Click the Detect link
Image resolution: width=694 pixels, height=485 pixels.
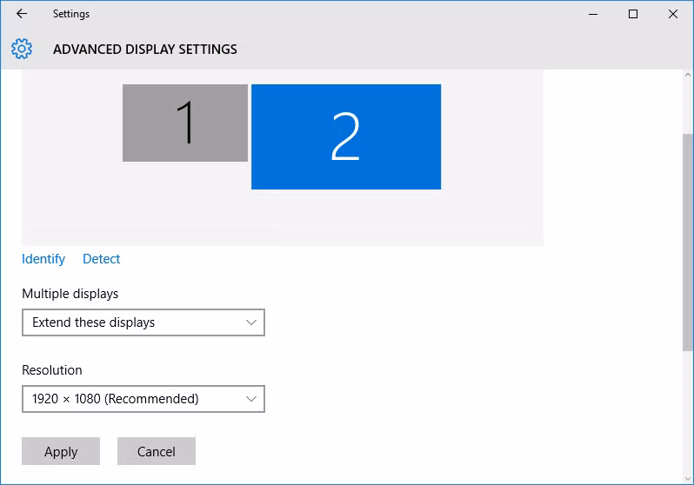[x=101, y=259]
